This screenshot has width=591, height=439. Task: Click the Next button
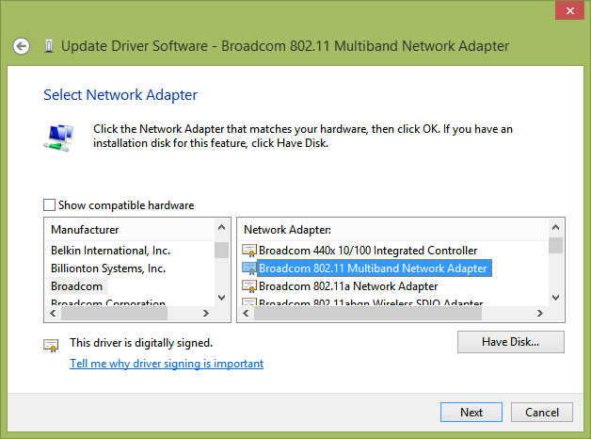click(x=471, y=413)
